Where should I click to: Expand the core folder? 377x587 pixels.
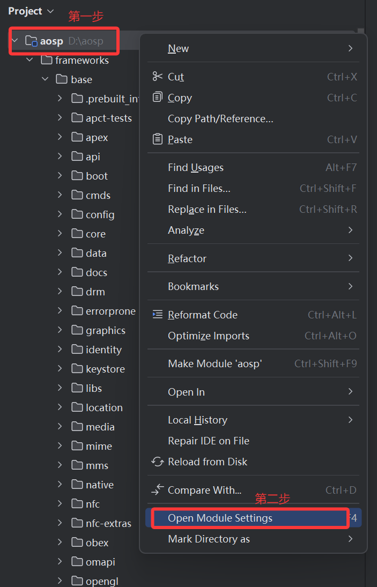tap(60, 234)
